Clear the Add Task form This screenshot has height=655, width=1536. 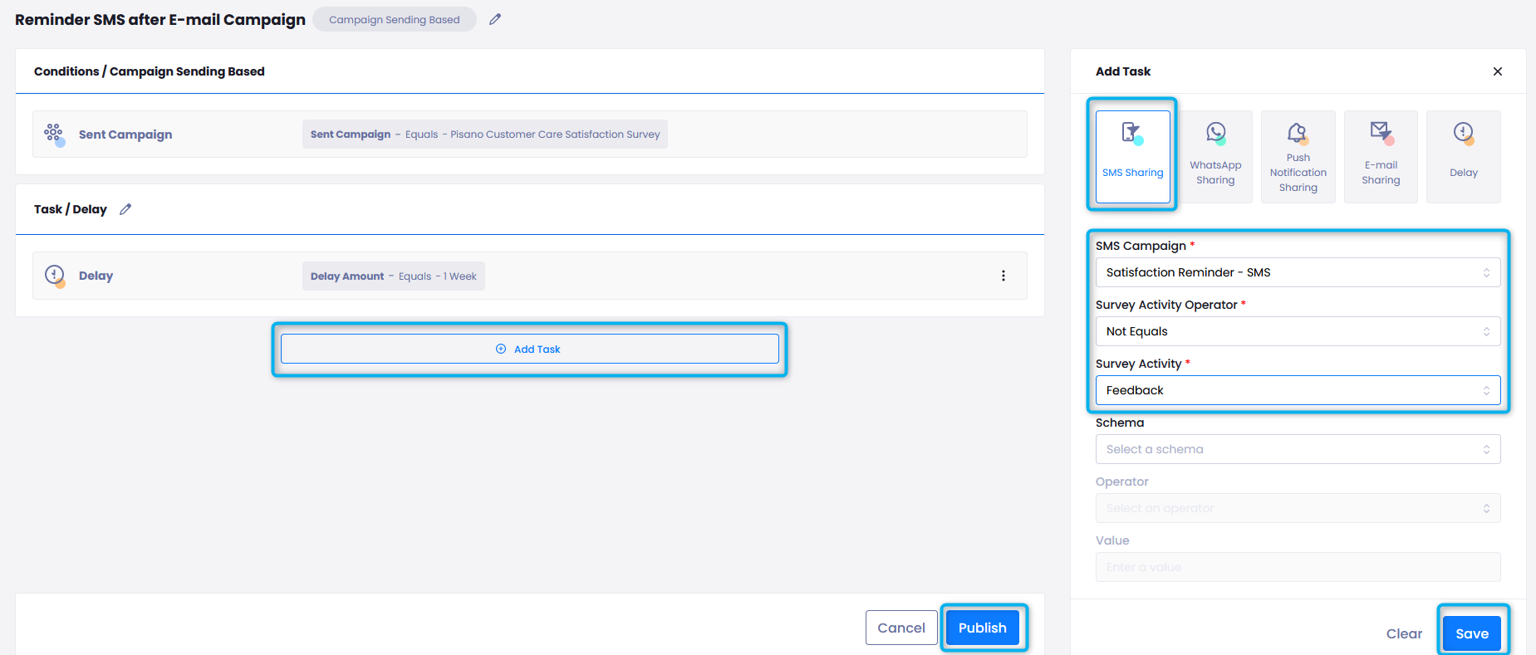[1404, 633]
